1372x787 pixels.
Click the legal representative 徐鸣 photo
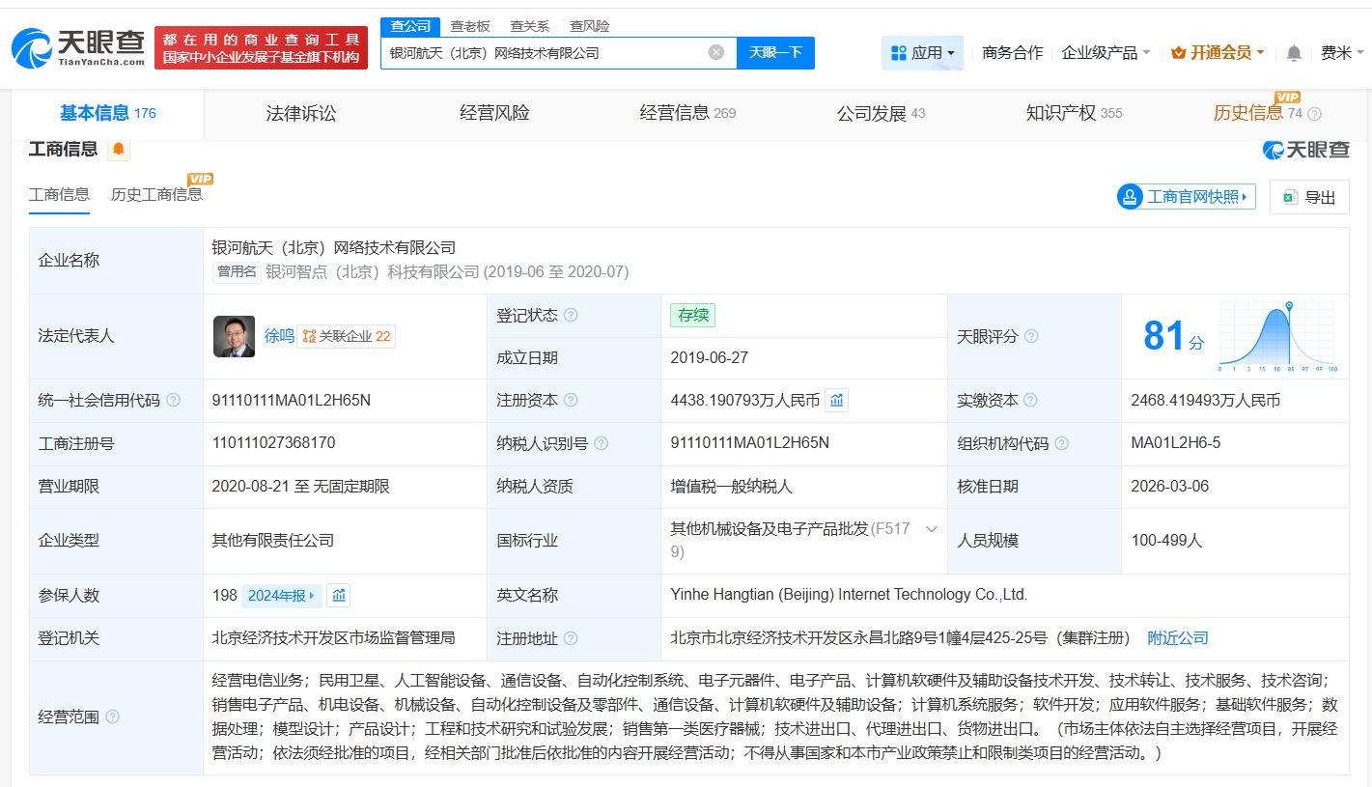pyautogui.click(x=234, y=336)
